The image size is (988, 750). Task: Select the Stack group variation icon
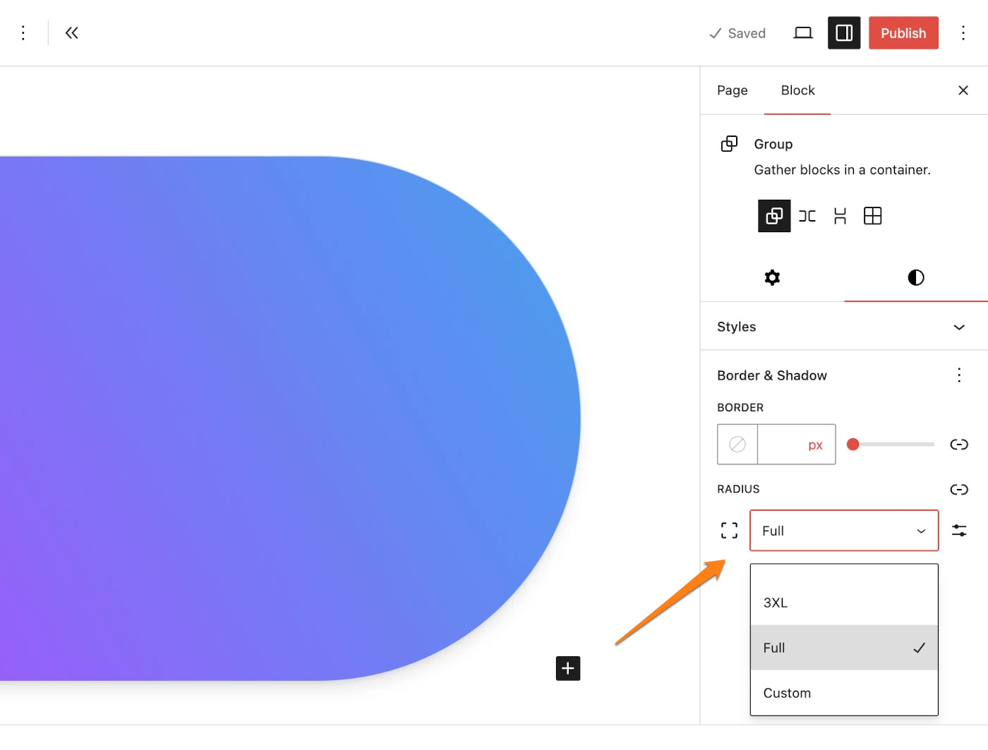click(840, 216)
